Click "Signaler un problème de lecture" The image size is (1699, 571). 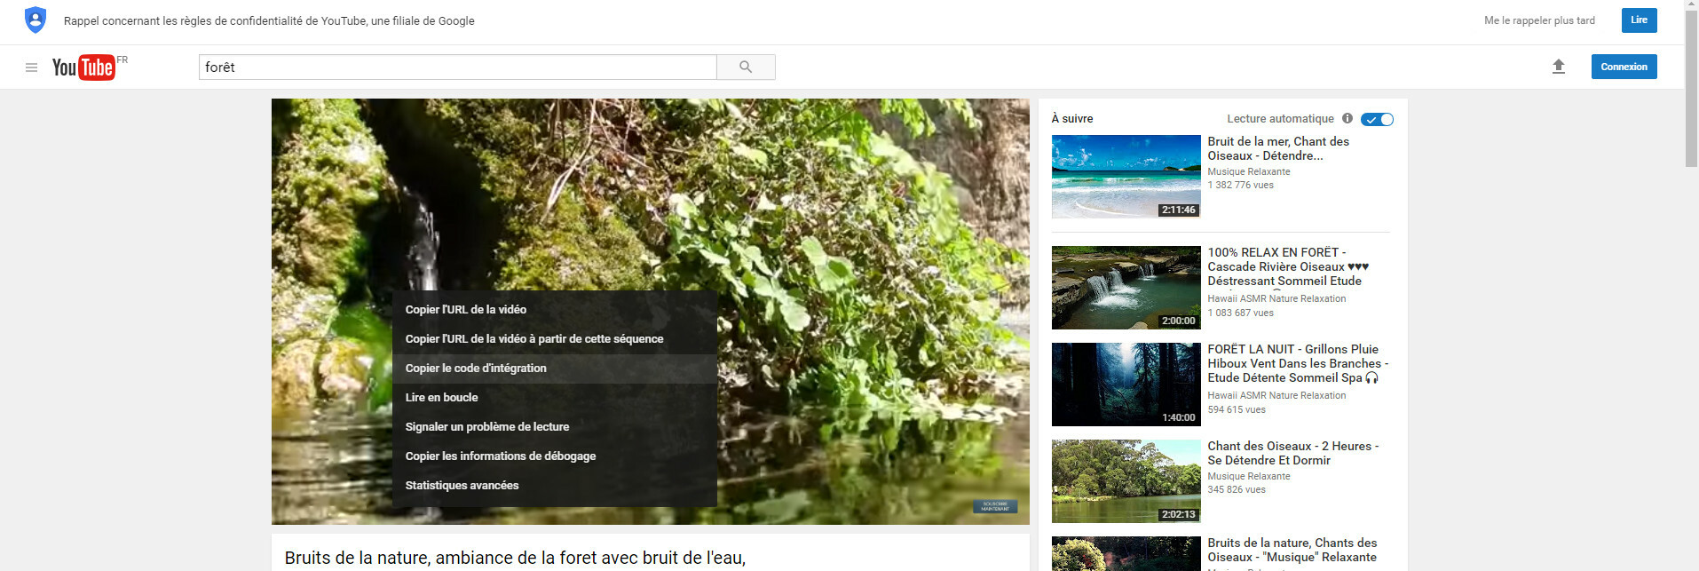tap(487, 427)
